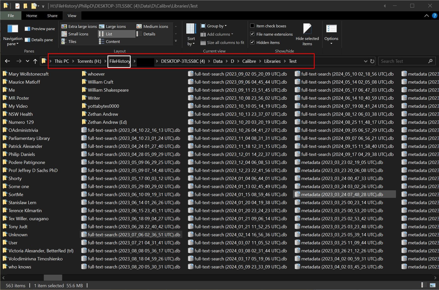Select the yottabytes0000 folder

(100, 106)
